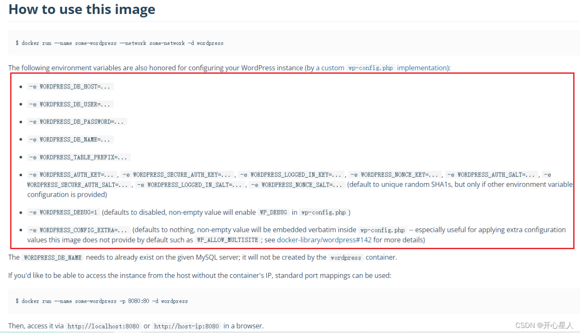This screenshot has height=333, width=580.
Task: Click the 'WP_ALLOW_MULTISITE' inline code
Action: [x=227, y=240]
